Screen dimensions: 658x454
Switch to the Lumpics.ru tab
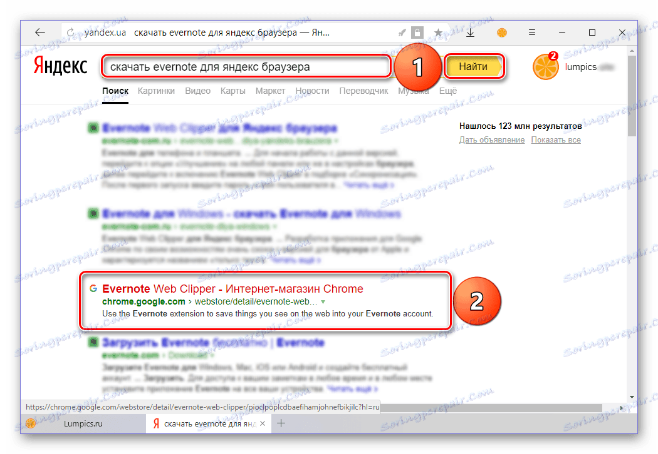[x=83, y=423]
